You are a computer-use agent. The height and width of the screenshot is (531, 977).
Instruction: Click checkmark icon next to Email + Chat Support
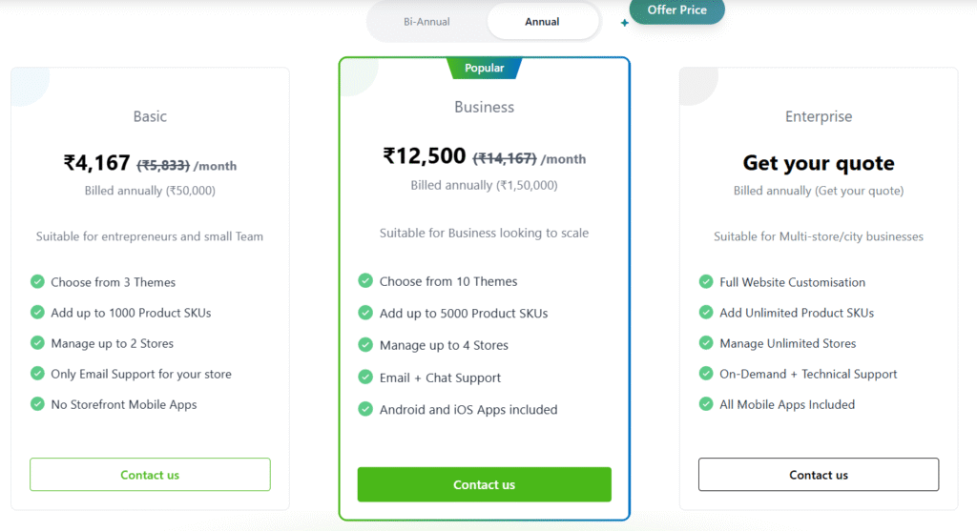(365, 378)
